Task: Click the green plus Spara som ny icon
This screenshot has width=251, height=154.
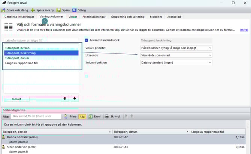Action: coord(33,10)
